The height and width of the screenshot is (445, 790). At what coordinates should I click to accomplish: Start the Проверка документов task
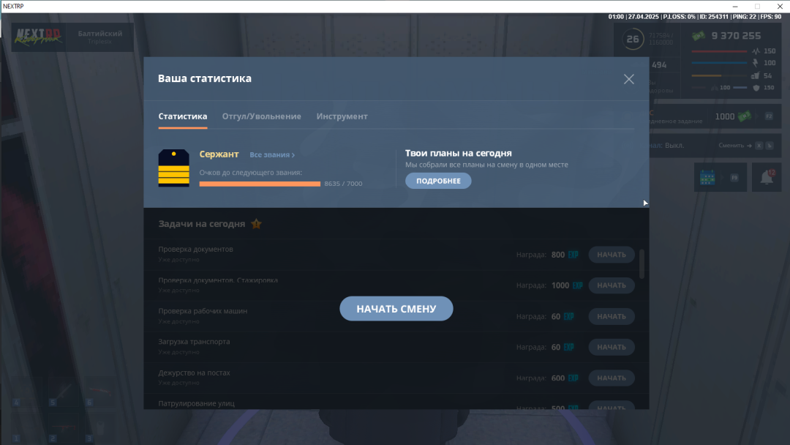[611, 255]
